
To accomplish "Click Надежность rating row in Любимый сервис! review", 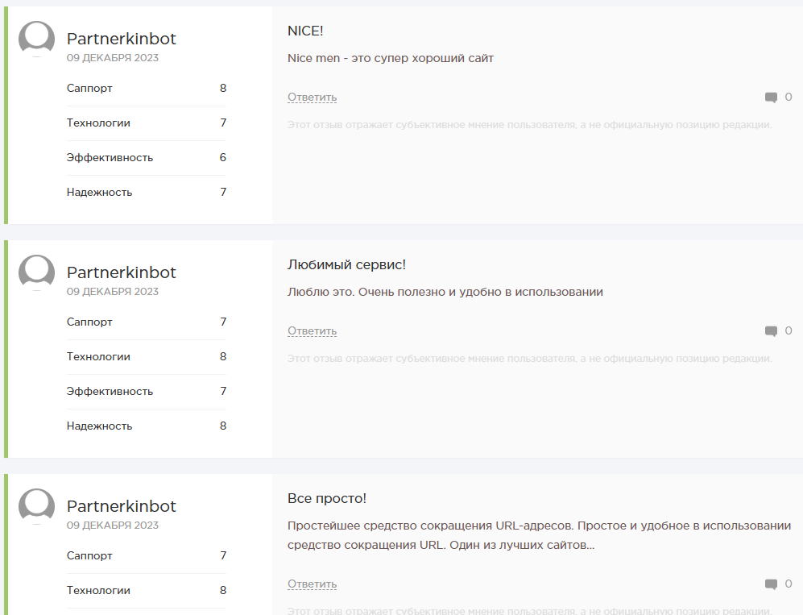I will (147, 426).
